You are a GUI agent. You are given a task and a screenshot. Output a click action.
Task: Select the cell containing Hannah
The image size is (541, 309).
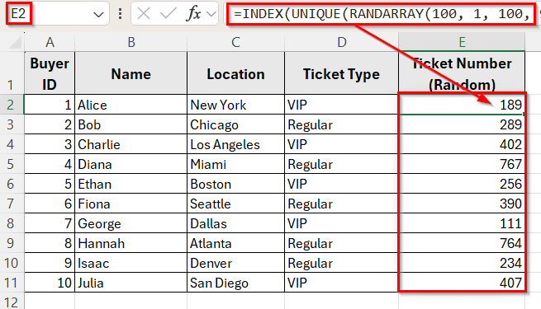pyautogui.click(x=131, y=243)
